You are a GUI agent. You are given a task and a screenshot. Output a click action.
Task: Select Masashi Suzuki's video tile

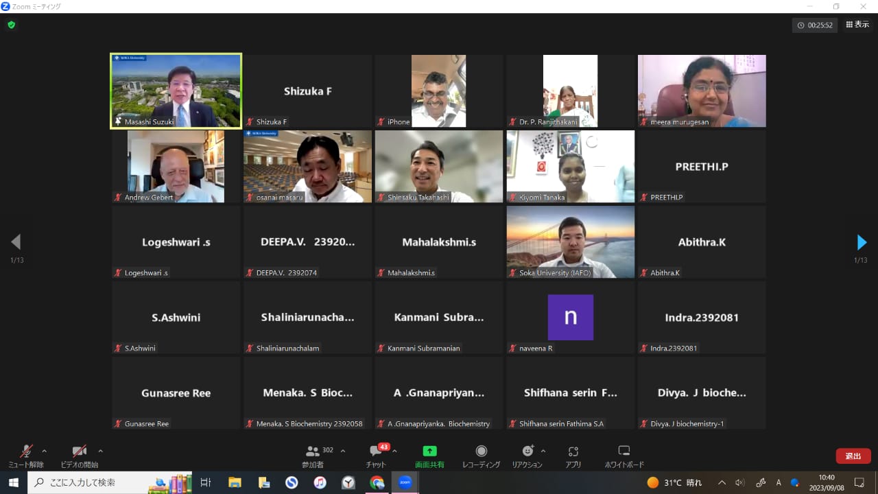click(x=176, y=91)
